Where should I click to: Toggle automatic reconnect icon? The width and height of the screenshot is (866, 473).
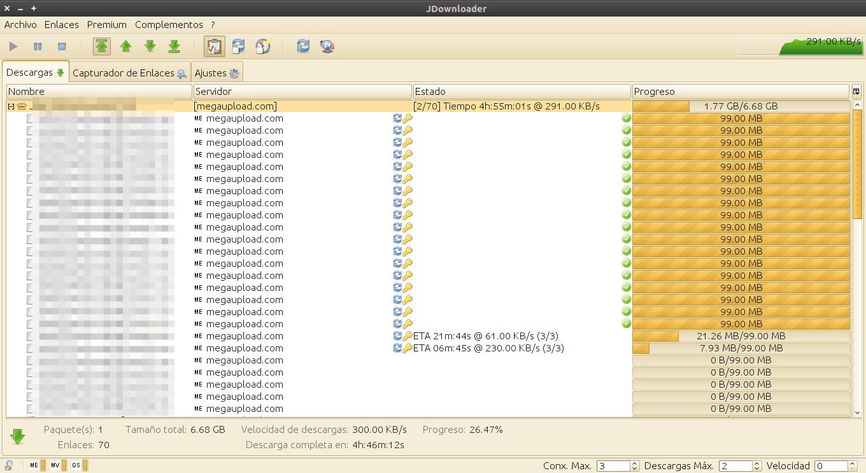pyautogui.click(x=238, y=46)
